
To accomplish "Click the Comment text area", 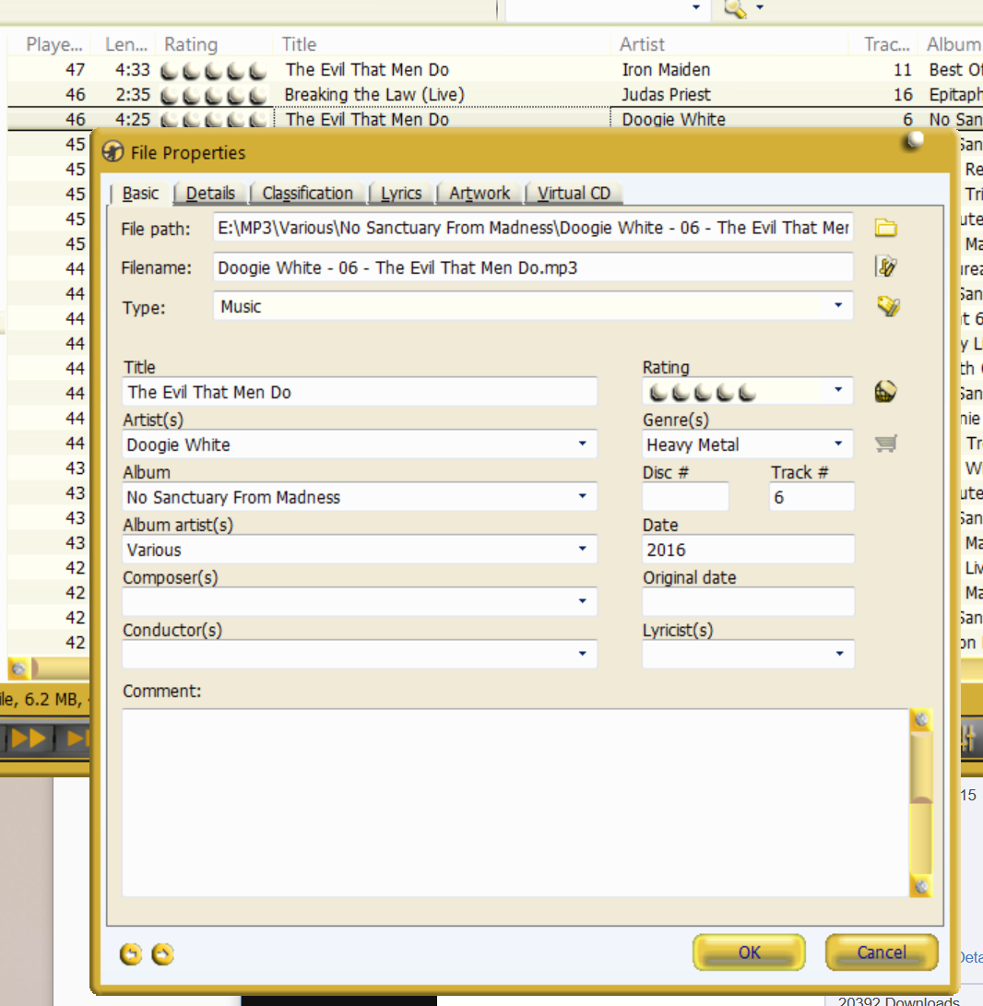I will tap(515, 802).
